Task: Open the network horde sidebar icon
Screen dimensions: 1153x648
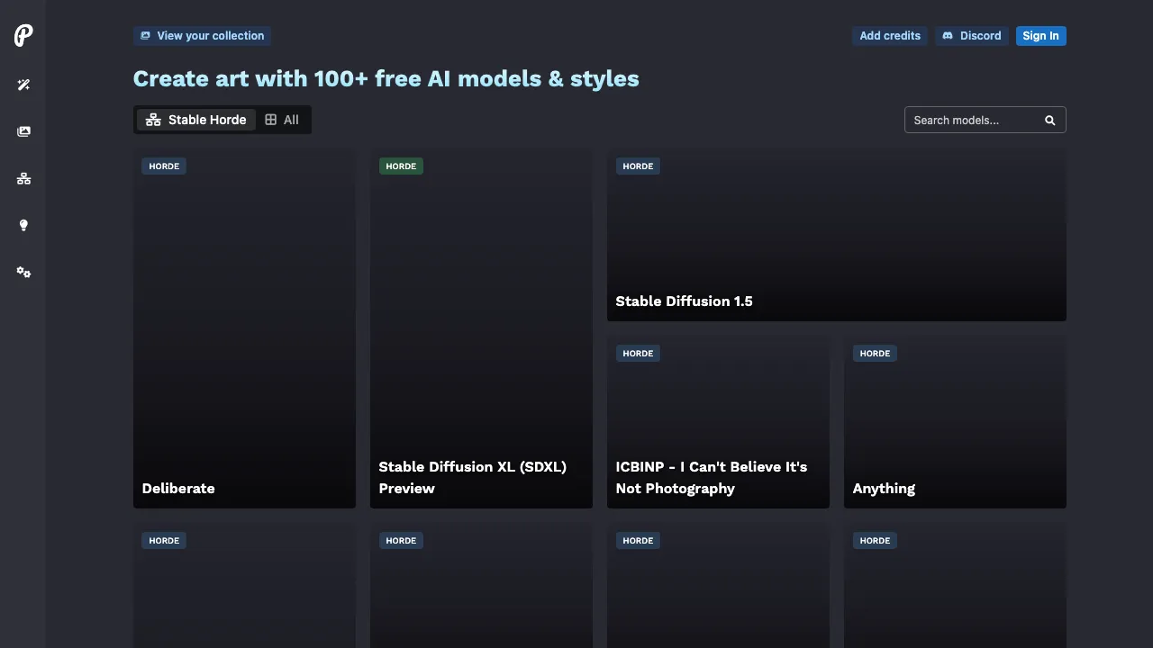Action: point(23,178)
